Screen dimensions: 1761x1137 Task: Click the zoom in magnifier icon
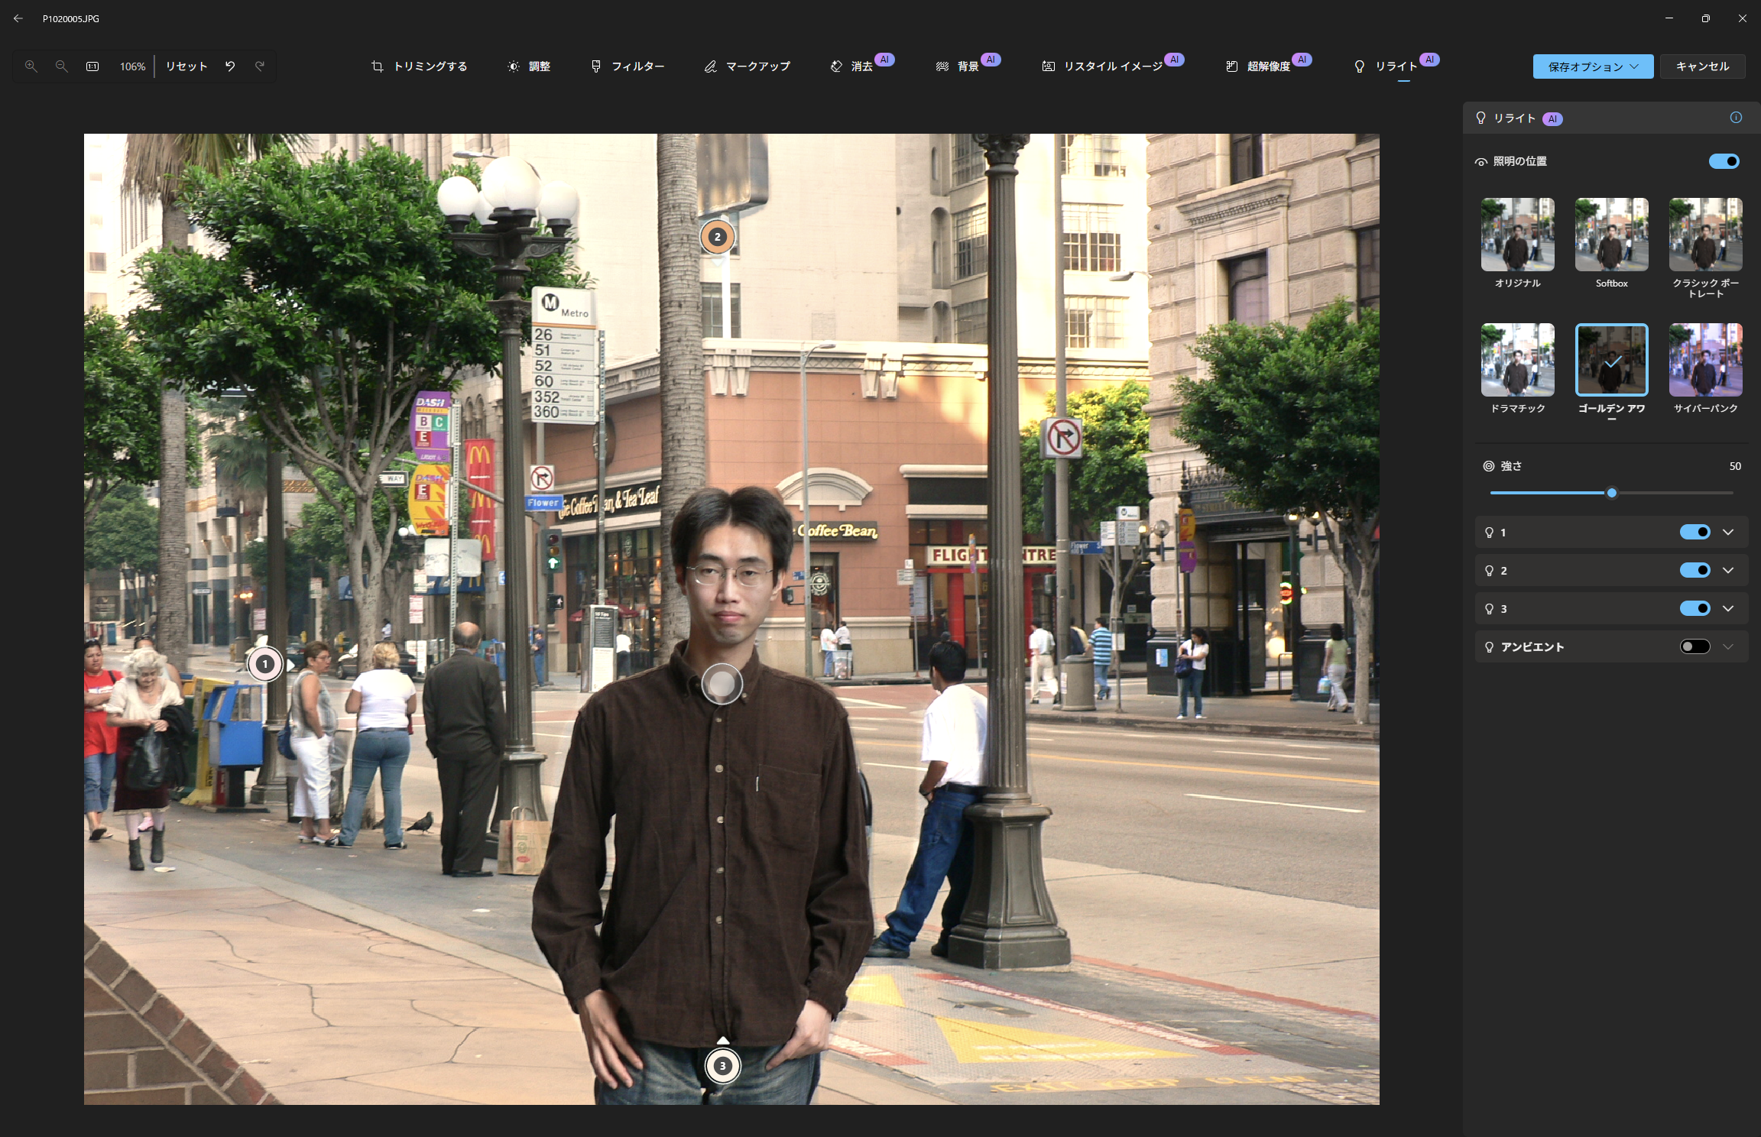31,66
